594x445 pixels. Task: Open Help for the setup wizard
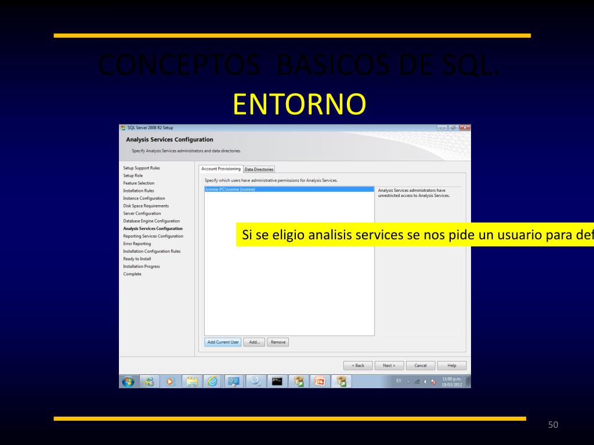tap(452, 366)
